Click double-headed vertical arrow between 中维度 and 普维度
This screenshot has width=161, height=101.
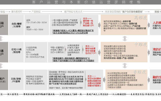pyautogui.click(x=125, y=65)
